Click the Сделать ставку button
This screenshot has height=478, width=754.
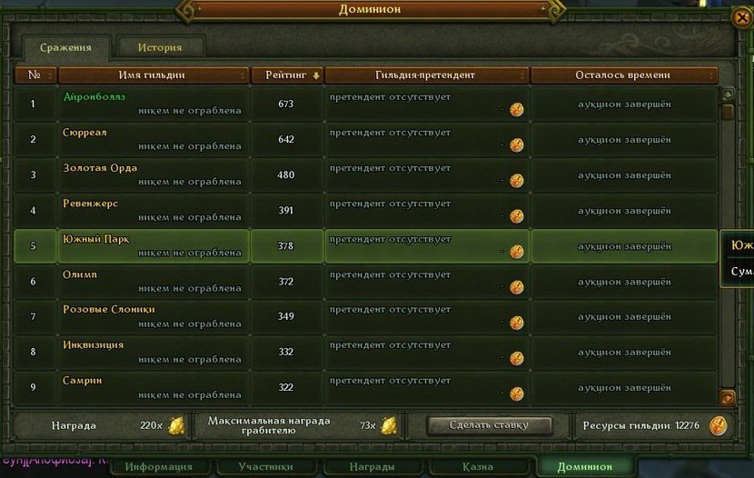(489, 425)
